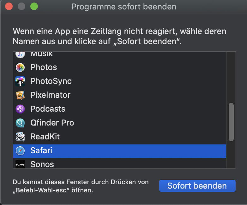This screenshot has width=247, height=205.
Task: Select PhotoSync list entry
Action: pyautogui.click(x=120, y=81)
